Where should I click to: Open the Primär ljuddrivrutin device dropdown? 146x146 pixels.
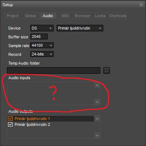pos(80,28)
